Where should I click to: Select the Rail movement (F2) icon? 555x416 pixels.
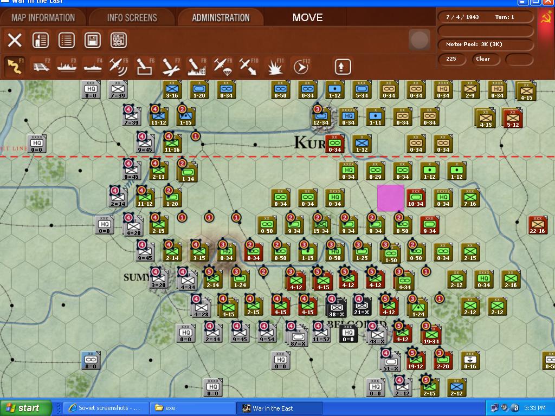(41, 67)
